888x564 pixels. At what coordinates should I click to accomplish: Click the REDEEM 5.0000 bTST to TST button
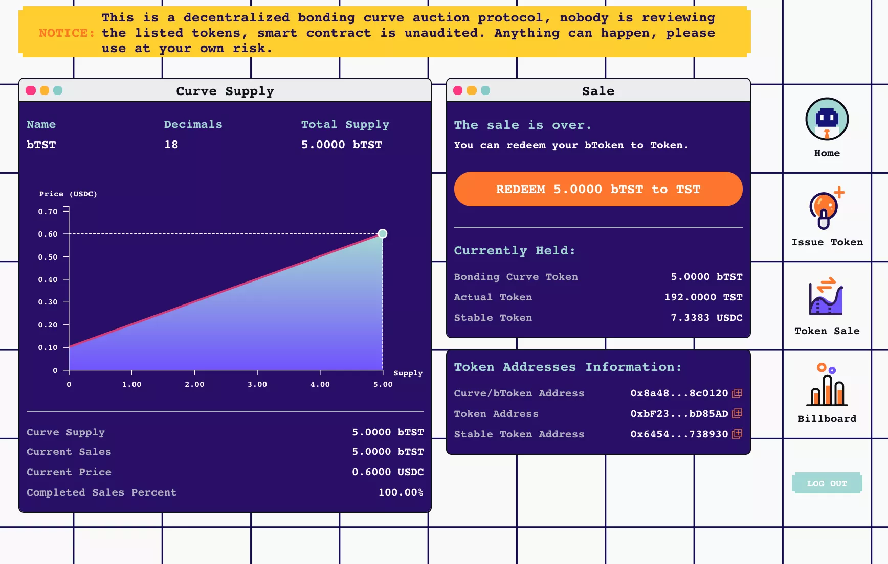[x=598, y=189]
